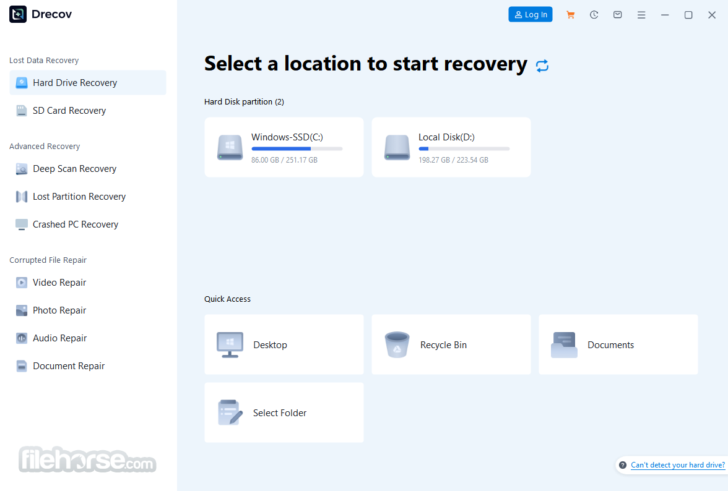Open the feedback mail icon
728x491 pixels.
(618, 15)
